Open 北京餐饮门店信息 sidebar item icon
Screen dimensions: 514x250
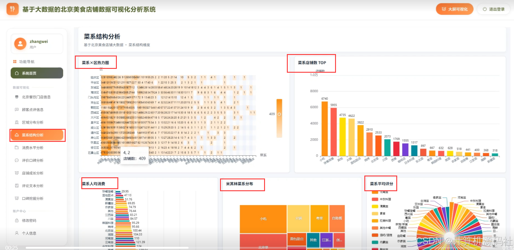(17, 97)
